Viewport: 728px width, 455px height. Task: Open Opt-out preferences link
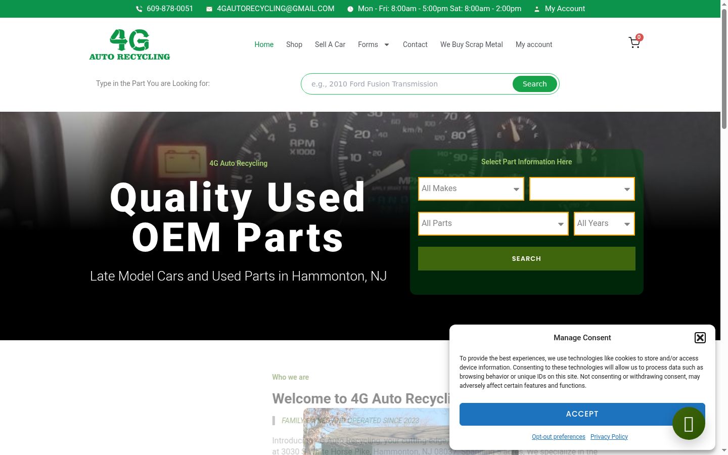coord(559,437)
